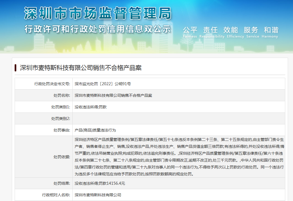This screenshot has height=201, width=293.
Task: Select the result 没收违法所得;罚款14156.4元
Action: [100, 183]
